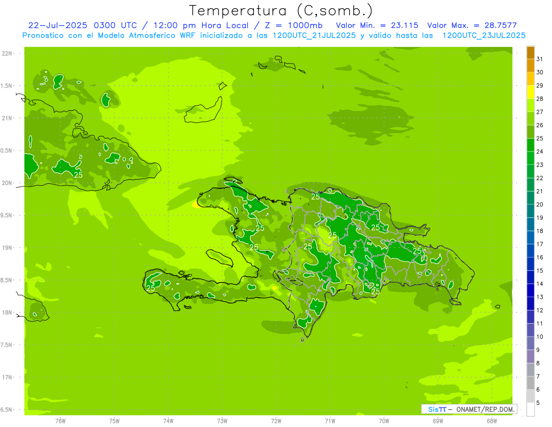
Task: Click the "68W" longitude axis label
Action: point(492,421)
